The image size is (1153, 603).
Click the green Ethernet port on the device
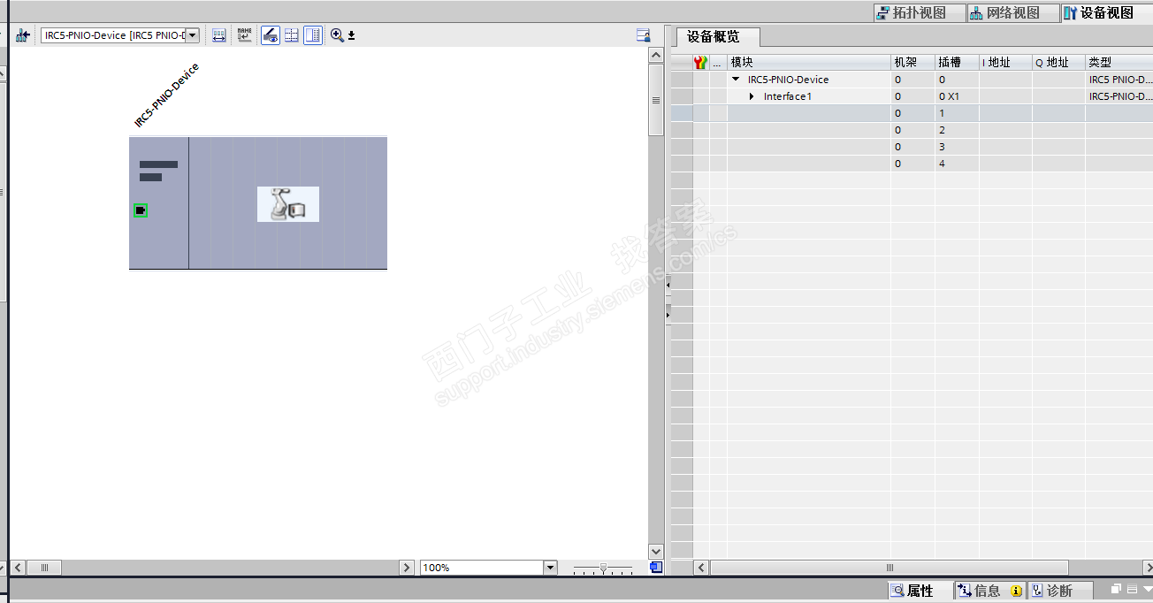point(141,210)
